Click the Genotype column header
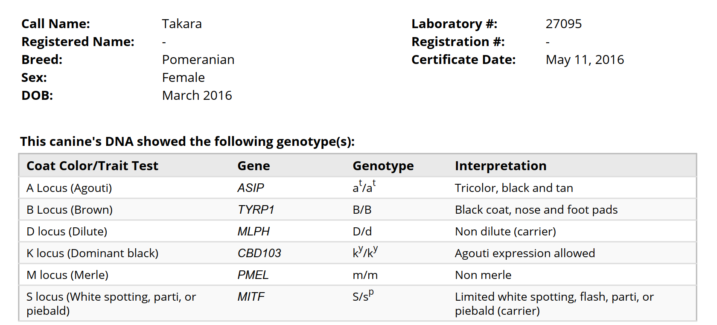This screenshot has width=717, height=325. pyautogui.click(x=383, y=166)
